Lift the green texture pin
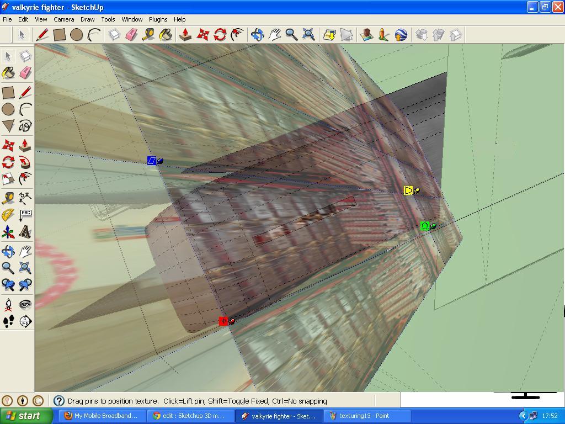 [x=424, y=225]
